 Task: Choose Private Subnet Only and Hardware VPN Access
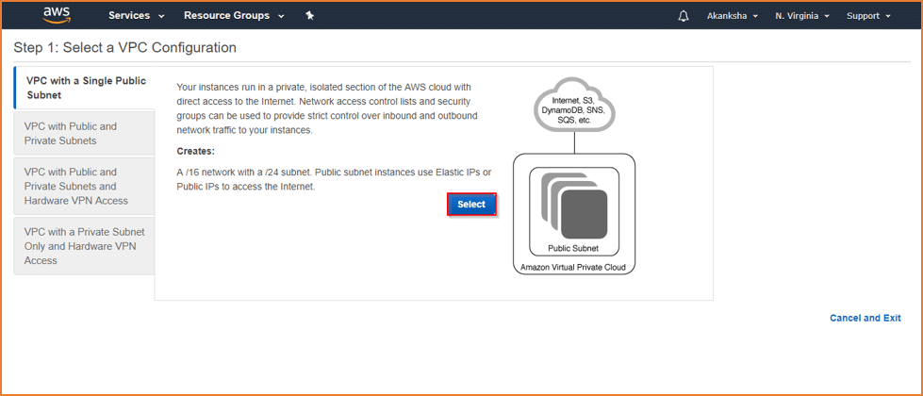[85, 246]
